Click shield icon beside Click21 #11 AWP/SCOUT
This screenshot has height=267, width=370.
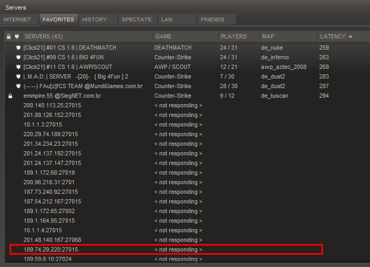point(18,67)
